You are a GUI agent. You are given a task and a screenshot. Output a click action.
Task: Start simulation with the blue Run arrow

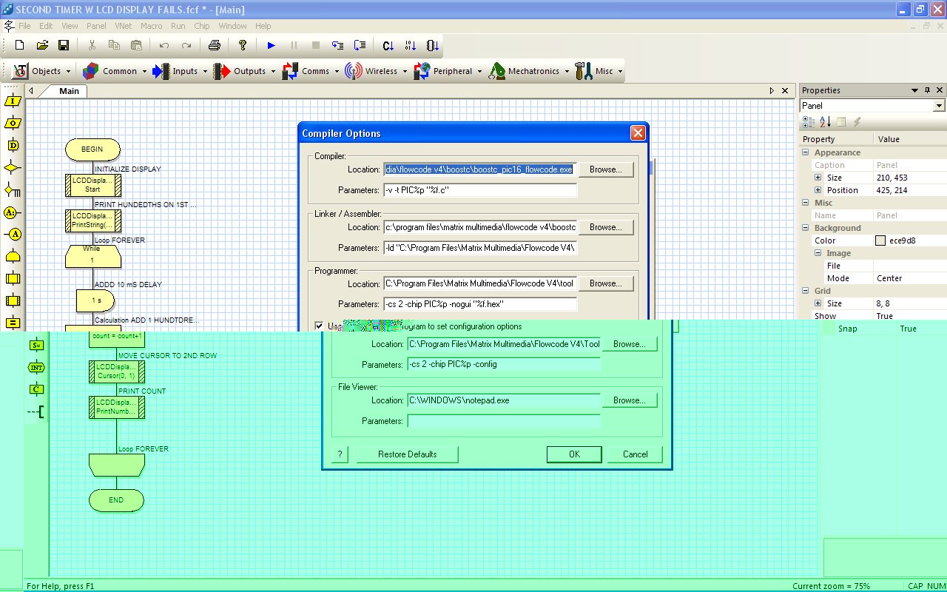(271, 45)
